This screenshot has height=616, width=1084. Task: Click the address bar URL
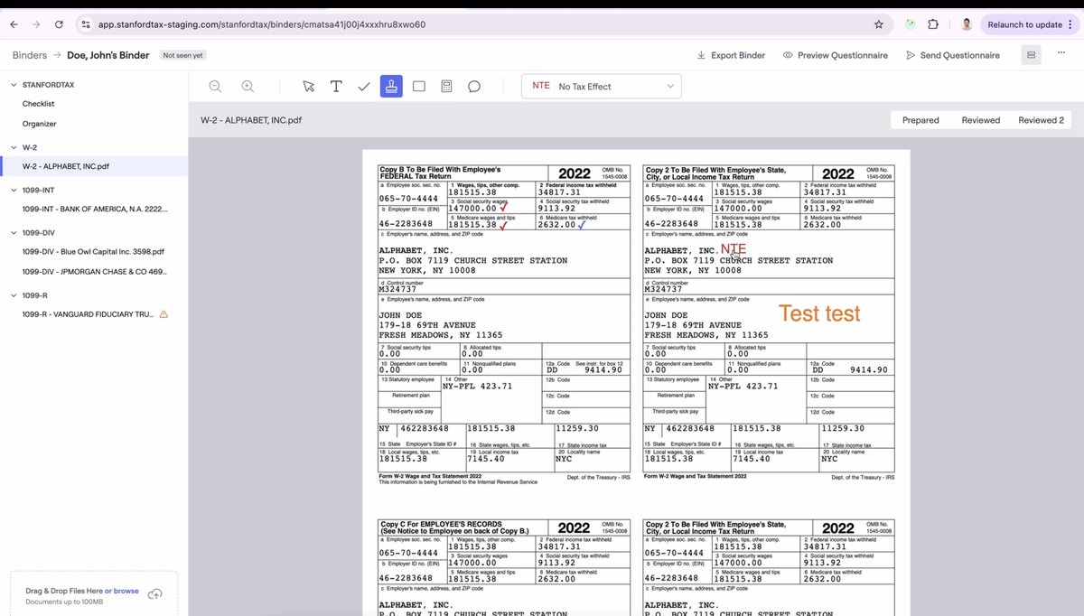[262, 24]
